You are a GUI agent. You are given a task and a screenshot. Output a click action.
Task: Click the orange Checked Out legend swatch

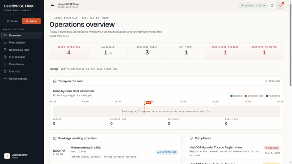point(246,96)
